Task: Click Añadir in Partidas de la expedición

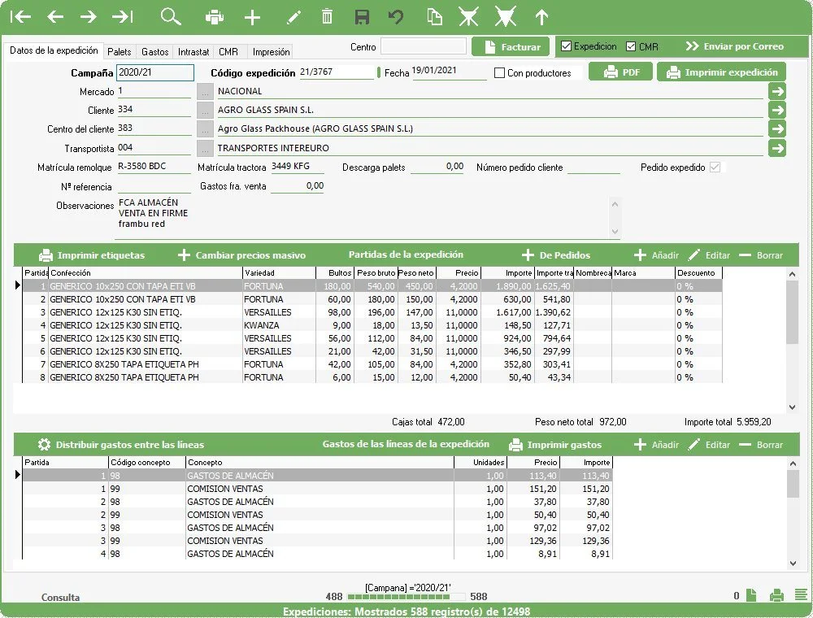Action: tap(656, 255)
